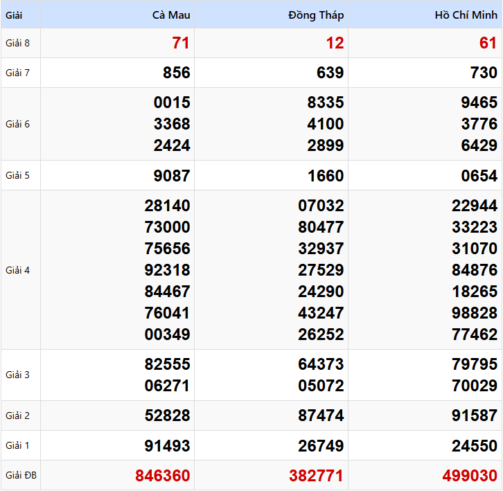Select Giải 1 number 26749
This screenshot has width=503, height=491.
tap(321, 446)
